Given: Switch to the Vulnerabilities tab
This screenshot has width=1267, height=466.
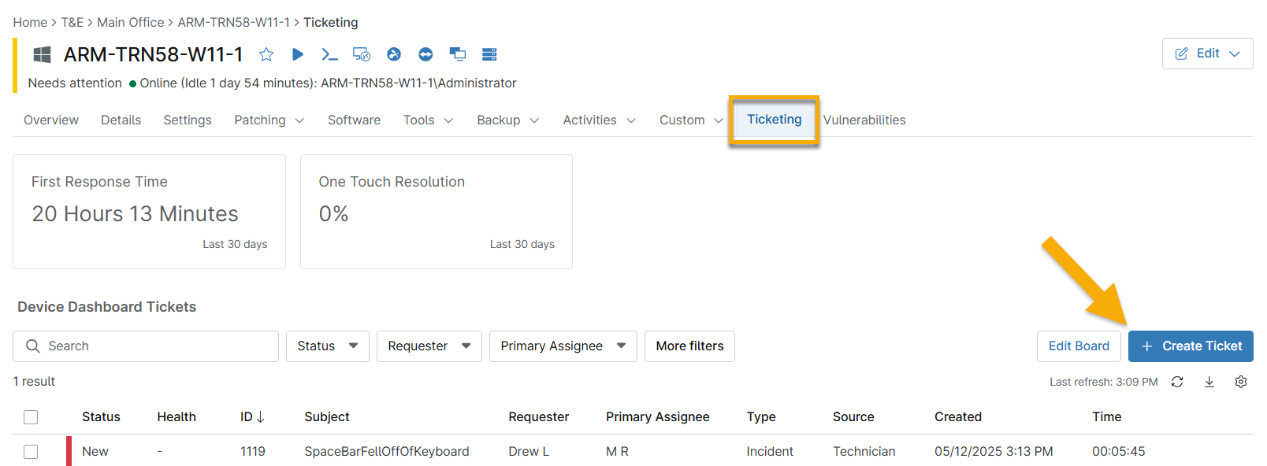Looking at the screenshot, I should coord(864,120).
